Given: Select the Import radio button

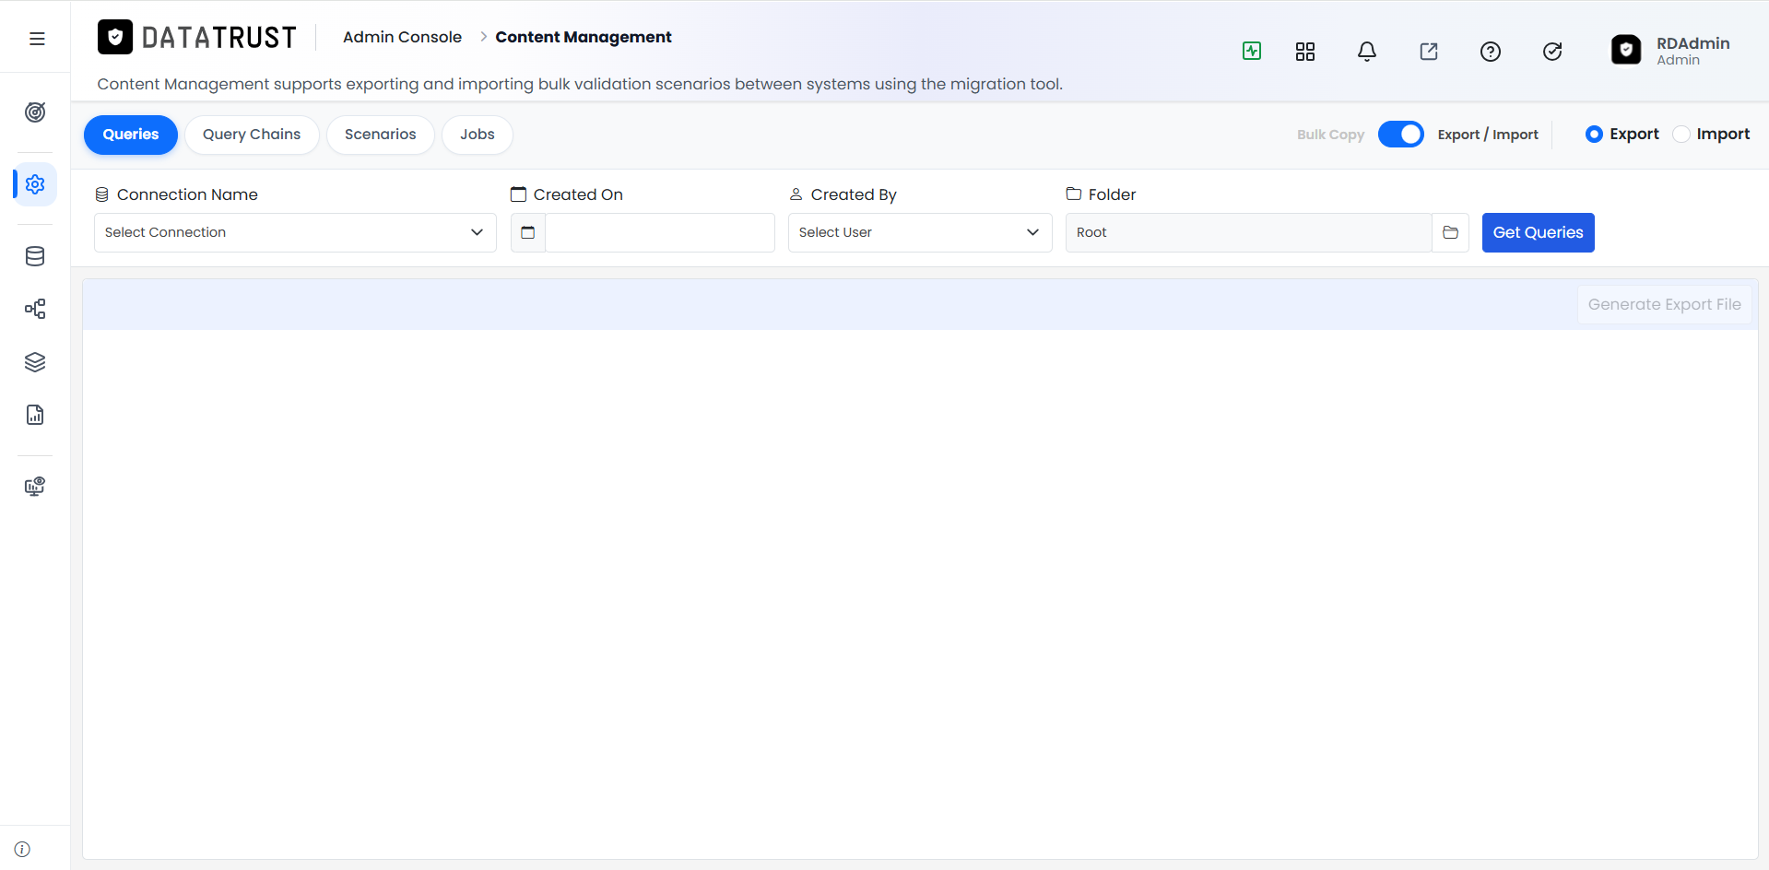Looking at the screenshot, I should pos(1681,135).
